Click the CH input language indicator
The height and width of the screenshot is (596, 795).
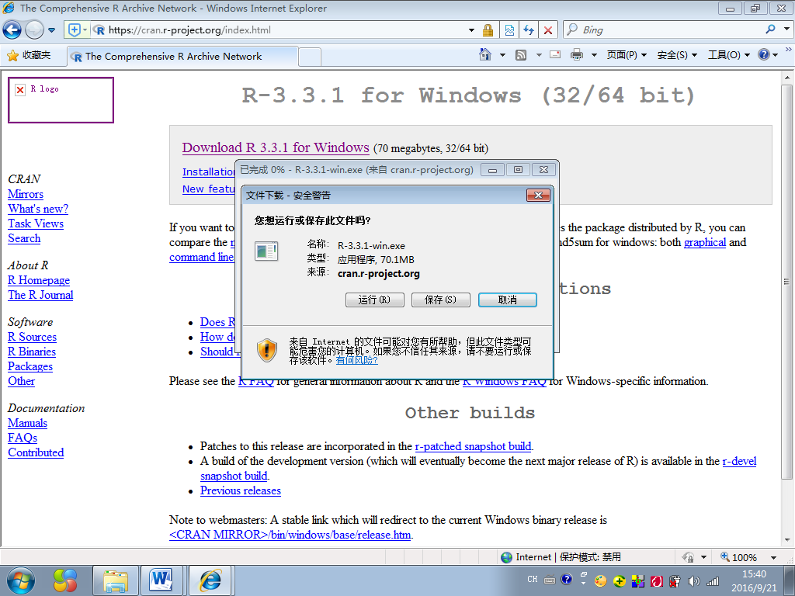pos(533,579)
